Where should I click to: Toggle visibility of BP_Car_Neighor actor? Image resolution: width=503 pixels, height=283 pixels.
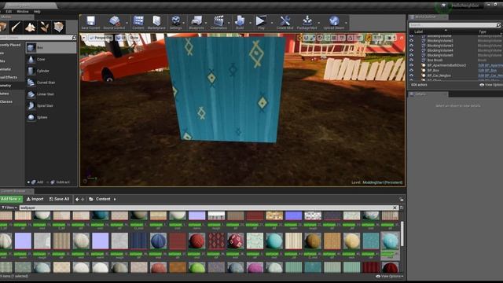coord(411,75)
